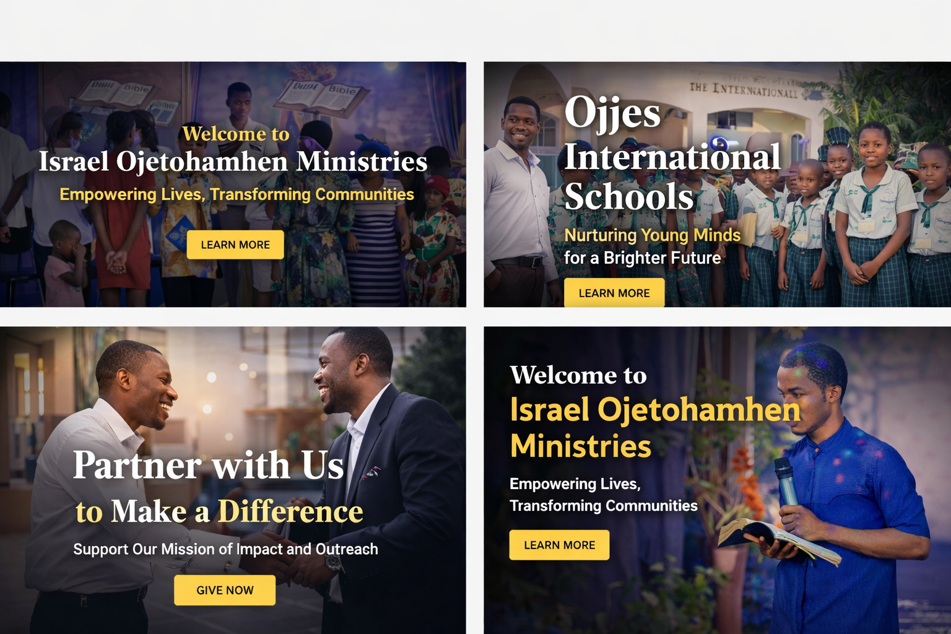Click LEARN MORE beside man in blue shirt
951x634 pixels.
tap(559, 545)
